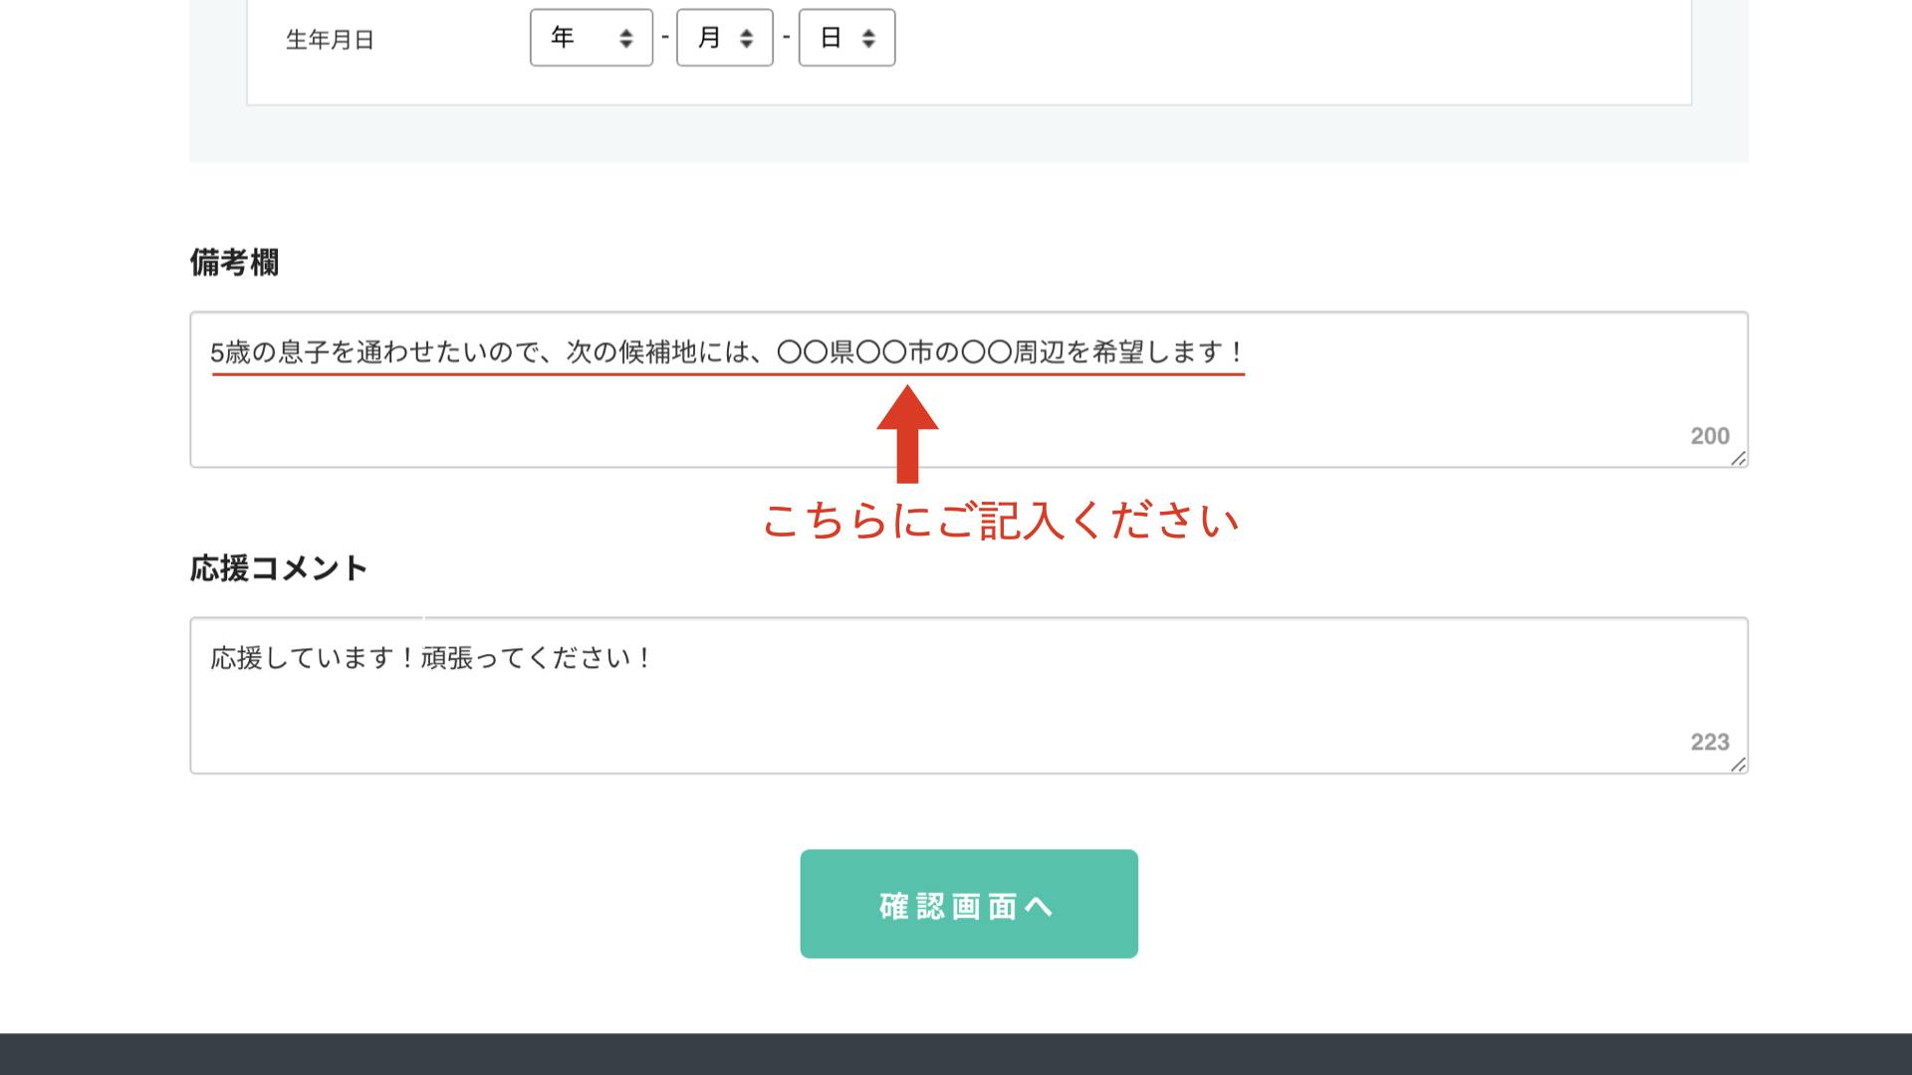This screenshot has width=1912, height=1075.
Task: Click the up-down arrows on year select
Action: [625, 39]
